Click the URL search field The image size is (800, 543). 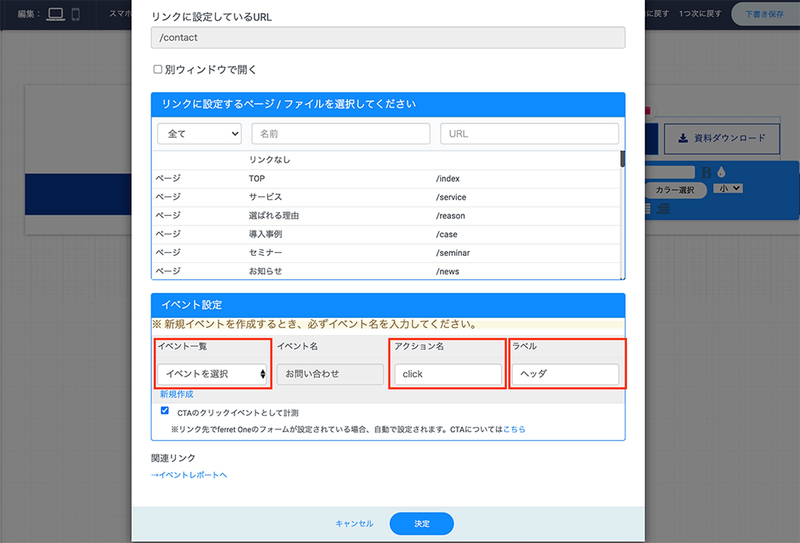(529, 134)
